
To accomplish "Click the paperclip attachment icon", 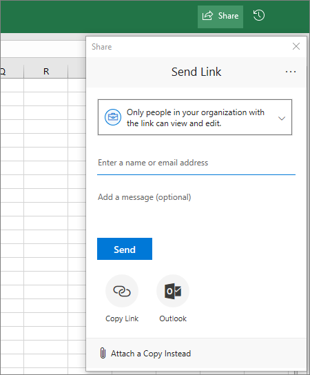I will (103, 353).
